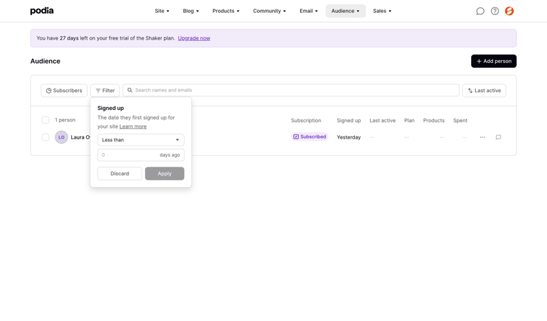Open the Learn more link
This screenshot has height=321, width=547.
(133, 126)
